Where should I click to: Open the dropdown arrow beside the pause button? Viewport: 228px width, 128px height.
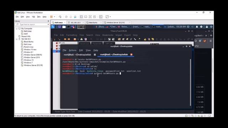point(55,17)
